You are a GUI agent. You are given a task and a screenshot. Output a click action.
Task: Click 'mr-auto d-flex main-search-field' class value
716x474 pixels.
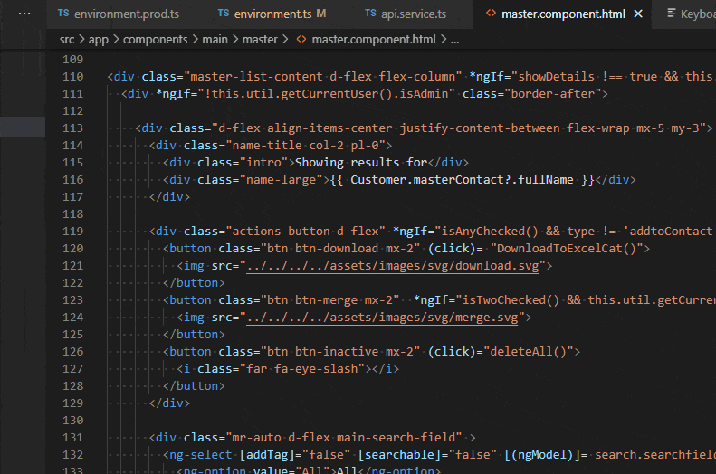coord(344,438)
